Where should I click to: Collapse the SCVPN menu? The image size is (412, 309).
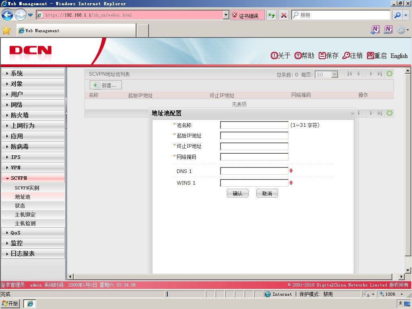click(x=33, y=178)
